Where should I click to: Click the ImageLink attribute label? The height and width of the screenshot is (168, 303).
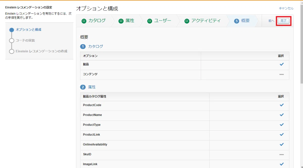90,164
